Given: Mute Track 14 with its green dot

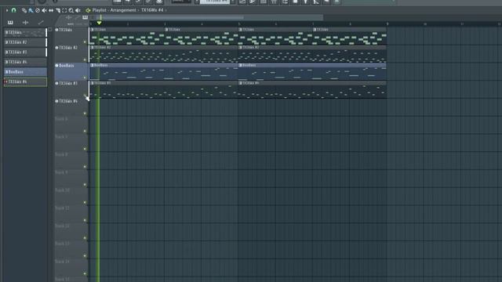Looking at the screenshot, I should tap(85, 273).
